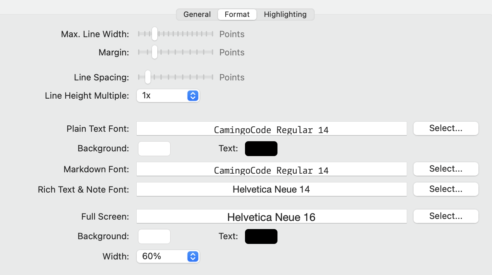The image size is (492, 275).
Task: Click Select button for Plain Text Font
Action: click(446, 128)
